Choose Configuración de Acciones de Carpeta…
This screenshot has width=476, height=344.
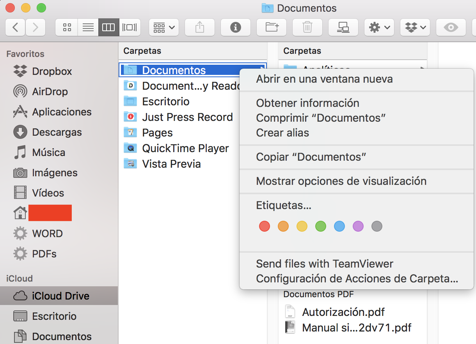point(356,278)
